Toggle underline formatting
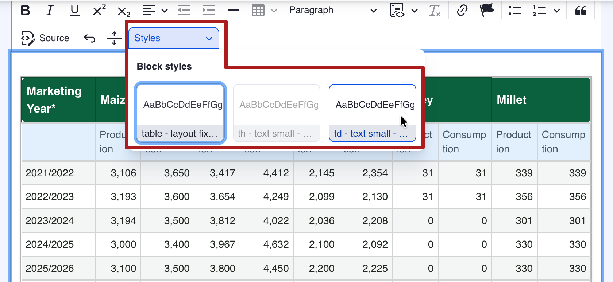613x282 pixels. tap(75, 11)
